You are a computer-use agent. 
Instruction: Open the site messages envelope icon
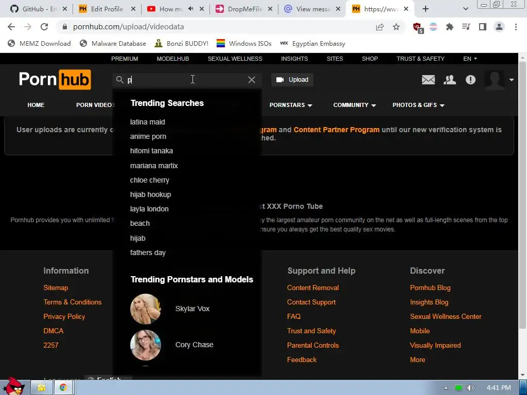point(428,80)
